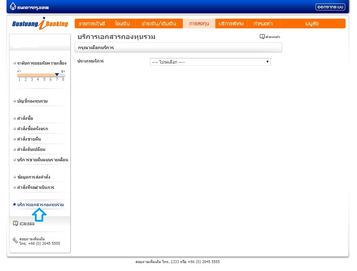Click the Bualuang iBanking logo

pos(40,23)
